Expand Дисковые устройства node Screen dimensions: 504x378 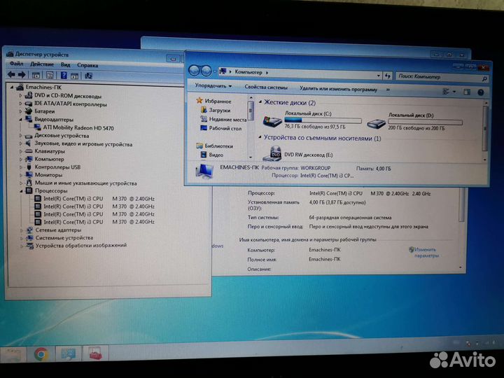21,136
